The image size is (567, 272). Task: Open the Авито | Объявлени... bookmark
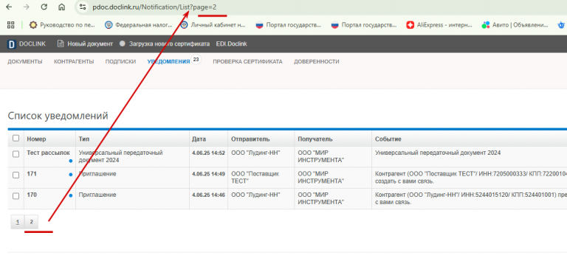click(x=515, y=25)
